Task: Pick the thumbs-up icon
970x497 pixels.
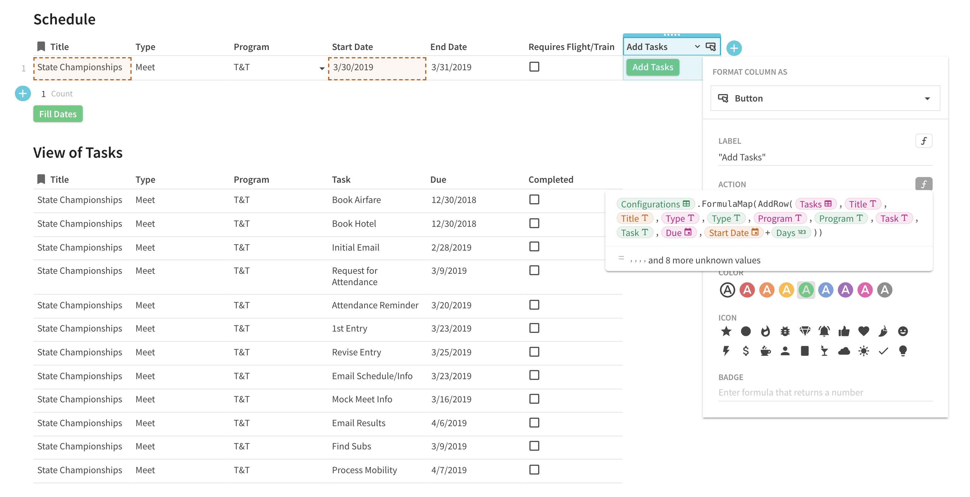Action: 844,331
